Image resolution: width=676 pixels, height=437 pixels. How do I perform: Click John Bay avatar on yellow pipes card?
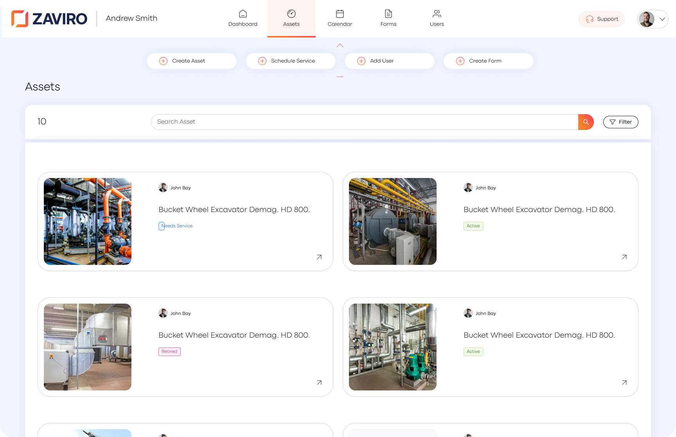(x=468, y=188)
